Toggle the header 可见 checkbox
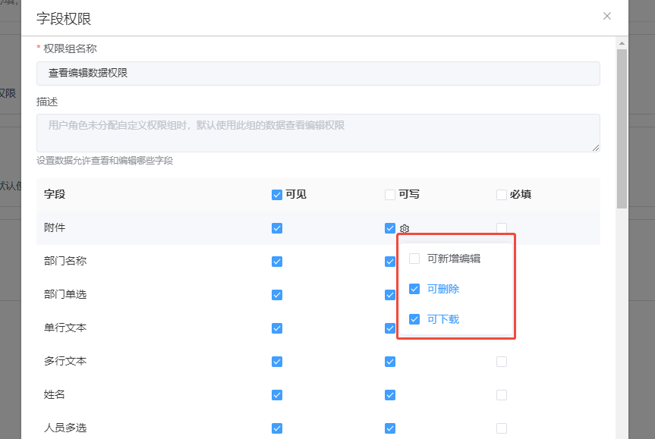655x439 pixels. click(277, 195)
